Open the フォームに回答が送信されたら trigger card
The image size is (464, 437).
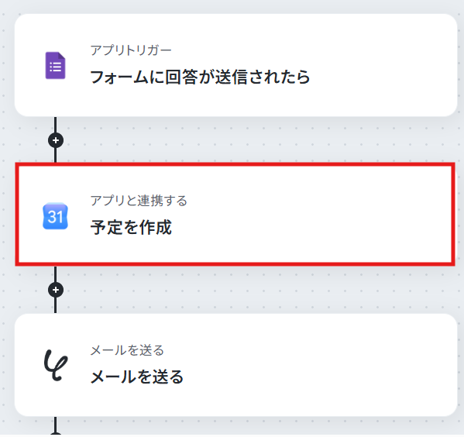click(235, 65)
